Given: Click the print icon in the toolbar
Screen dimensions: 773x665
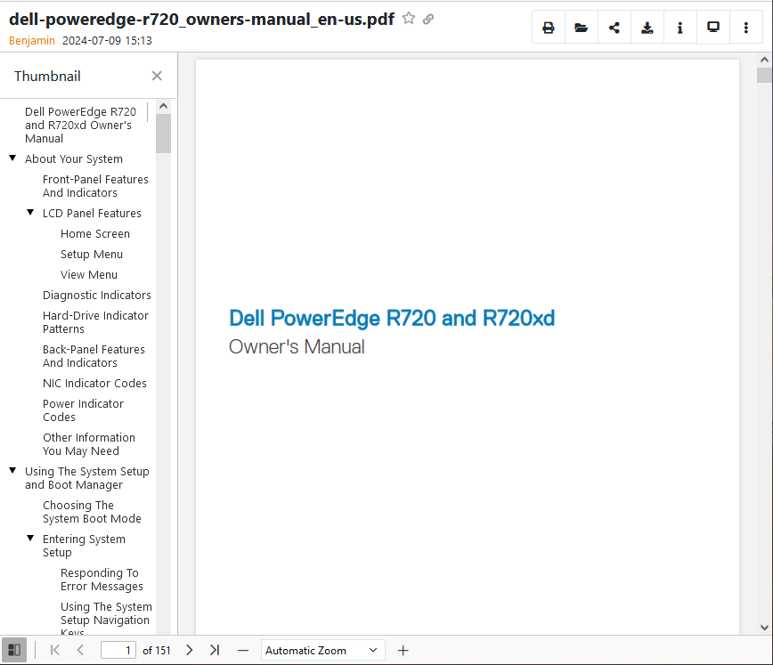Looking at the screenshot, I should pyautogui.click(x=549, y=28).
